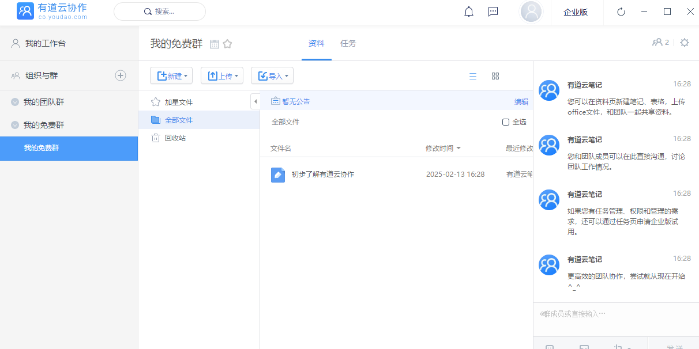Click in the search box

[160, 12]
